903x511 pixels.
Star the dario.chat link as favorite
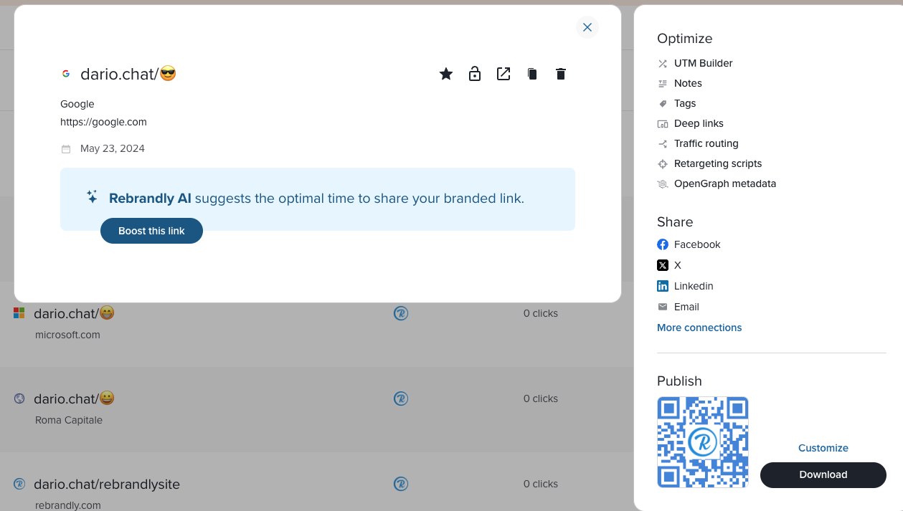tap(446, 74)
